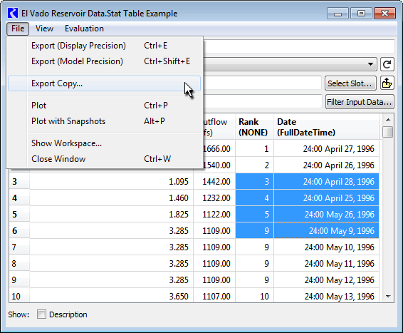Click the table vertical scrollbar thumb
Screen dimensions: 403x333
point(388,132)
